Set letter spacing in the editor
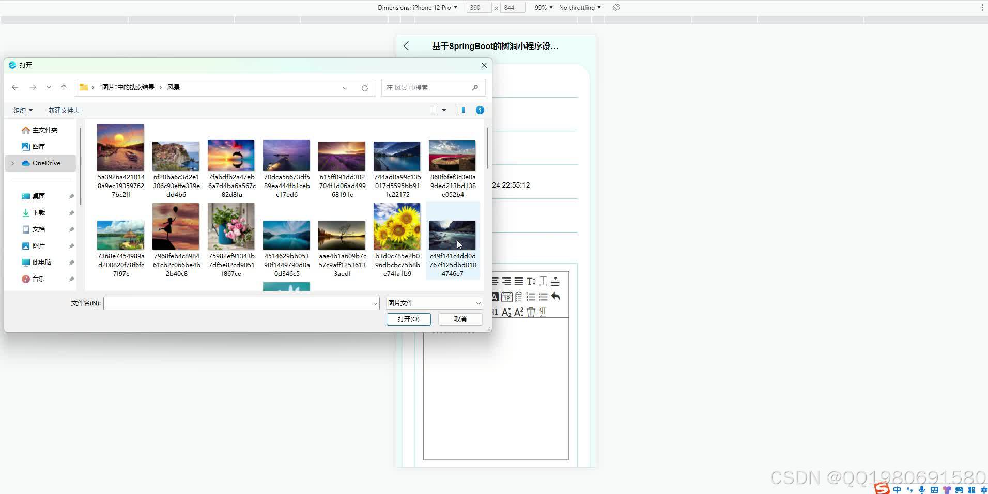The height and width of the screenshot is (494, 988). tap(543, 282)
